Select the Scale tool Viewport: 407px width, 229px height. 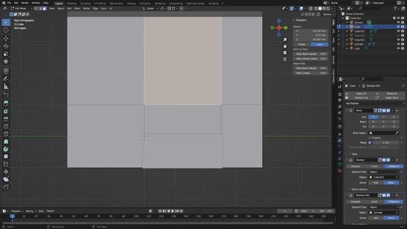click(x=6, y=53)
